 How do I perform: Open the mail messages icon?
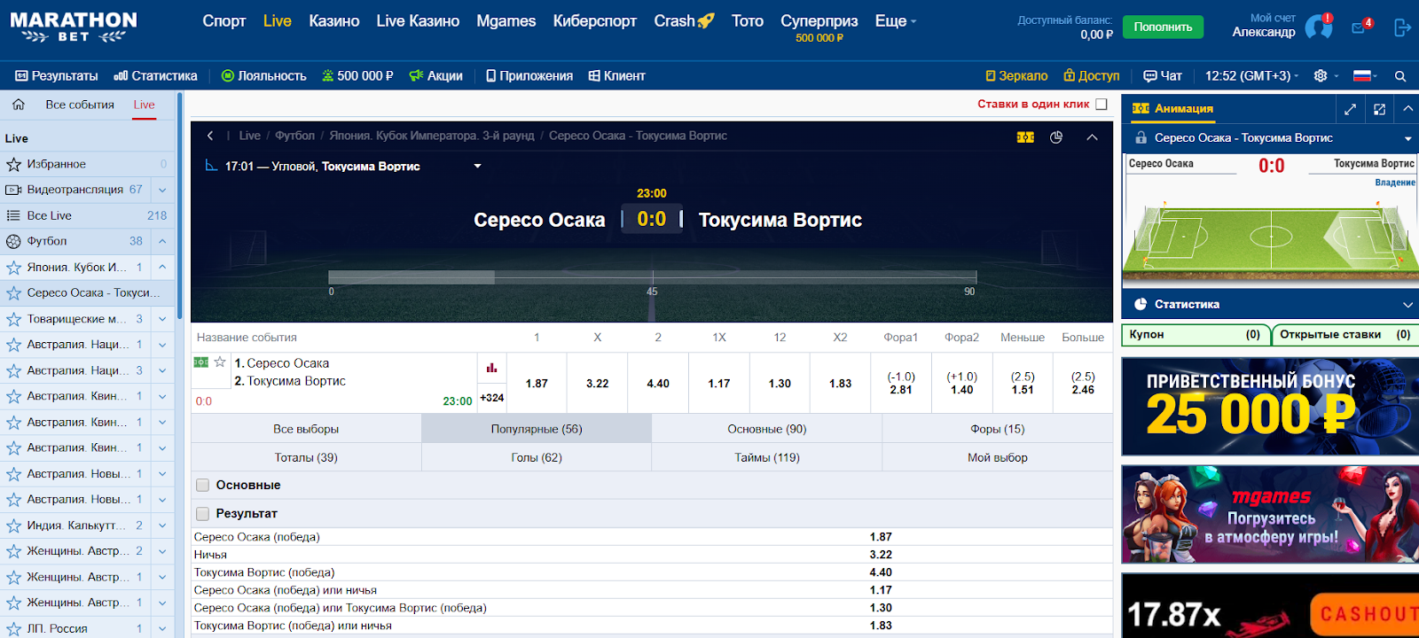click(x=1360, y=27)
